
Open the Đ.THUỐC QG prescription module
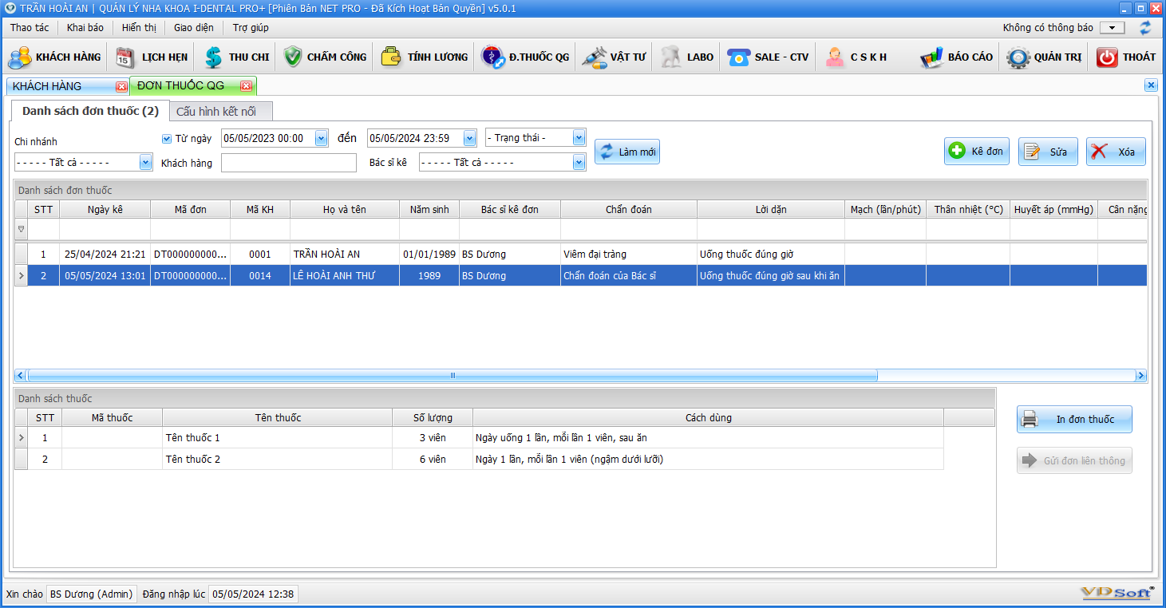click(x=525, y=57)
